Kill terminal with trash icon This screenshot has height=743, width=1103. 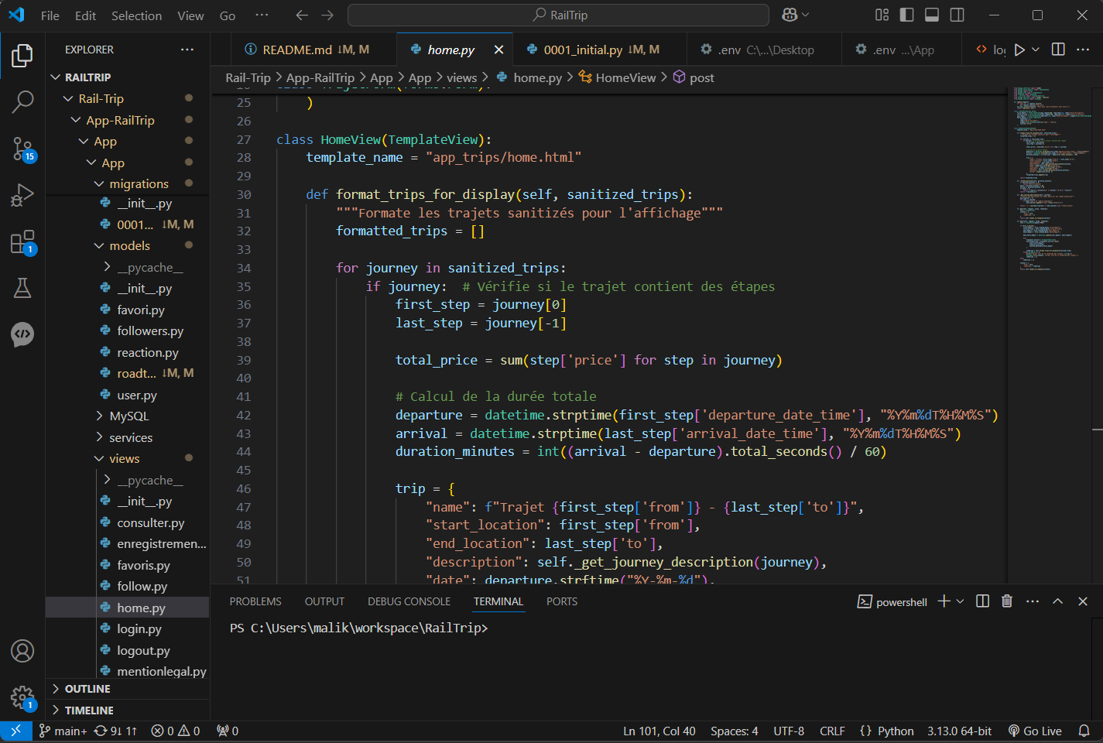pyautogui.click(x=1007, y=601)
